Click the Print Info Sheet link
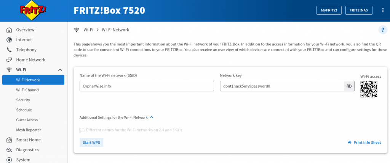 point(364,143)
